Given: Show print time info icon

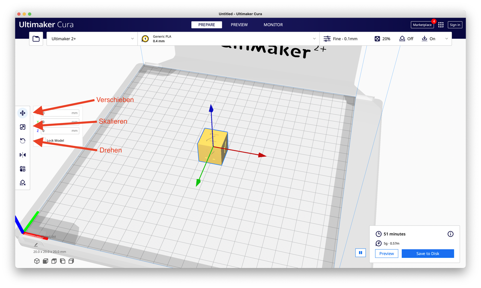Looking at the screenshot, I should [451, 234].
